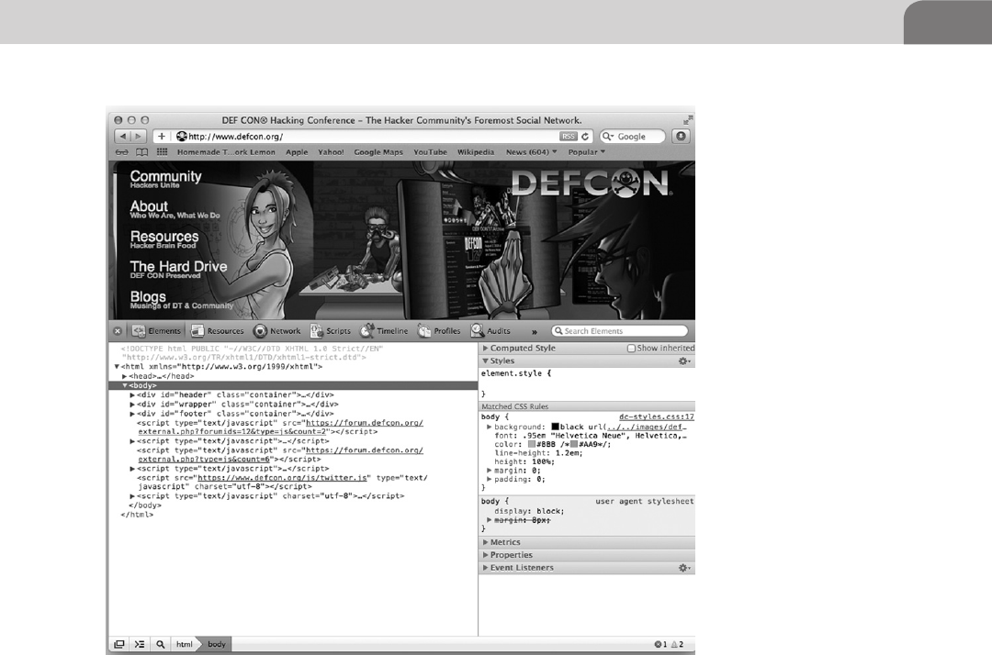Click the #BBB color swatch
992x655 pixels.
(x=532, y=445)
